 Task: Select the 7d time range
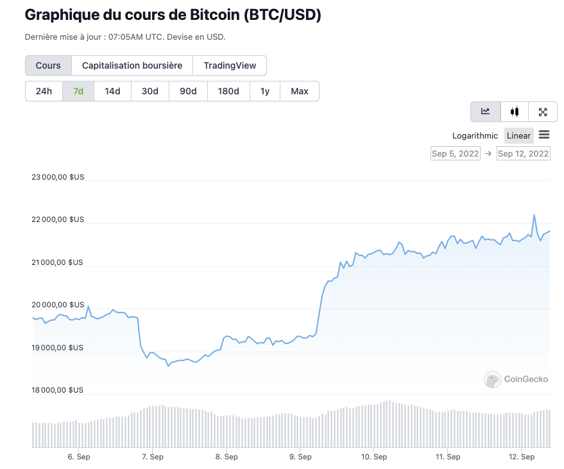(78, 91)
